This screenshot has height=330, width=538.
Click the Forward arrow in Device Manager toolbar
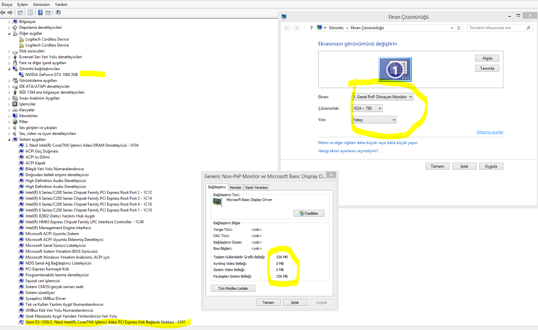click(x=10, y=12)
